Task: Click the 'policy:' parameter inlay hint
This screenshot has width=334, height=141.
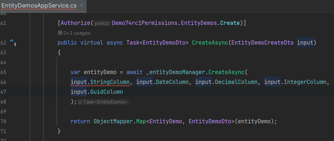Action: [x=102, y=23]
